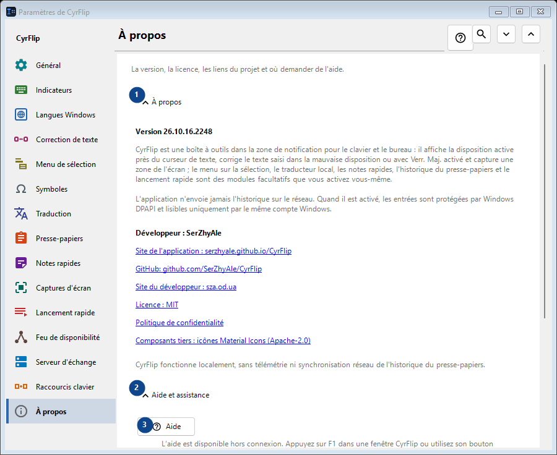Click the Aide button

pos(166,426)
